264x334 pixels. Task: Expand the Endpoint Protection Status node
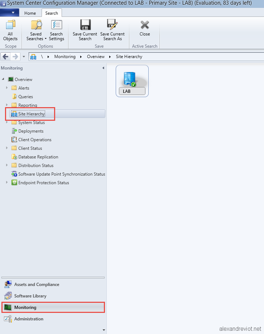pos(7,182)
